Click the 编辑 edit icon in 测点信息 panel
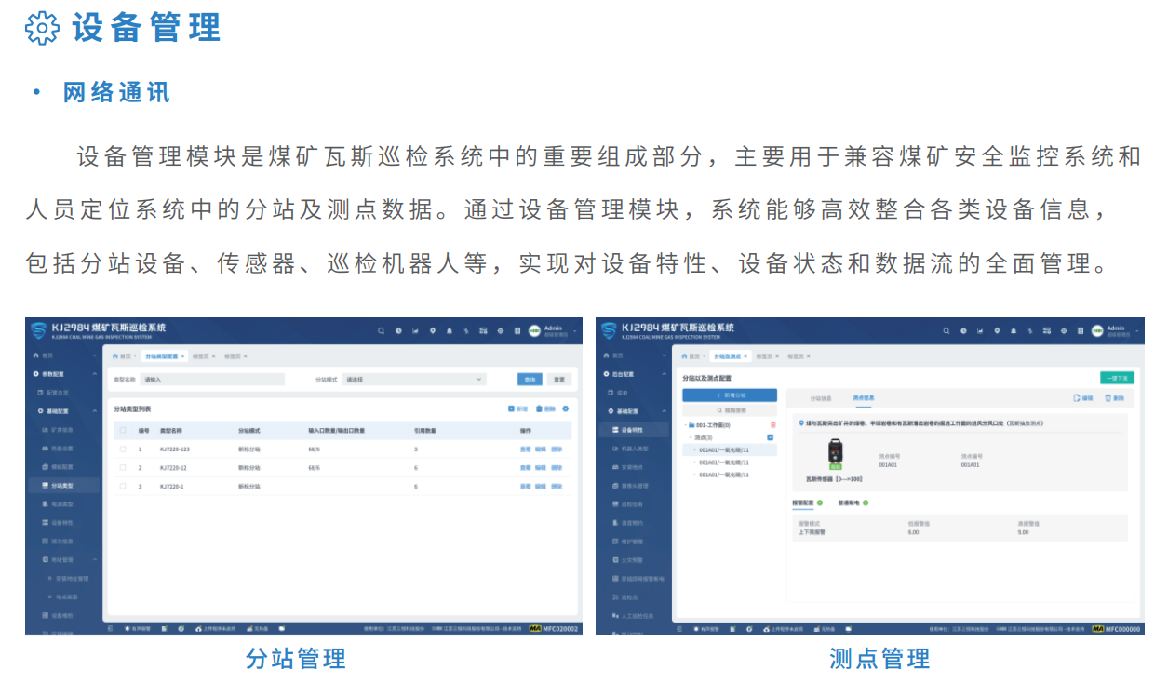The image size is (1168, 683). (1076, 398)
